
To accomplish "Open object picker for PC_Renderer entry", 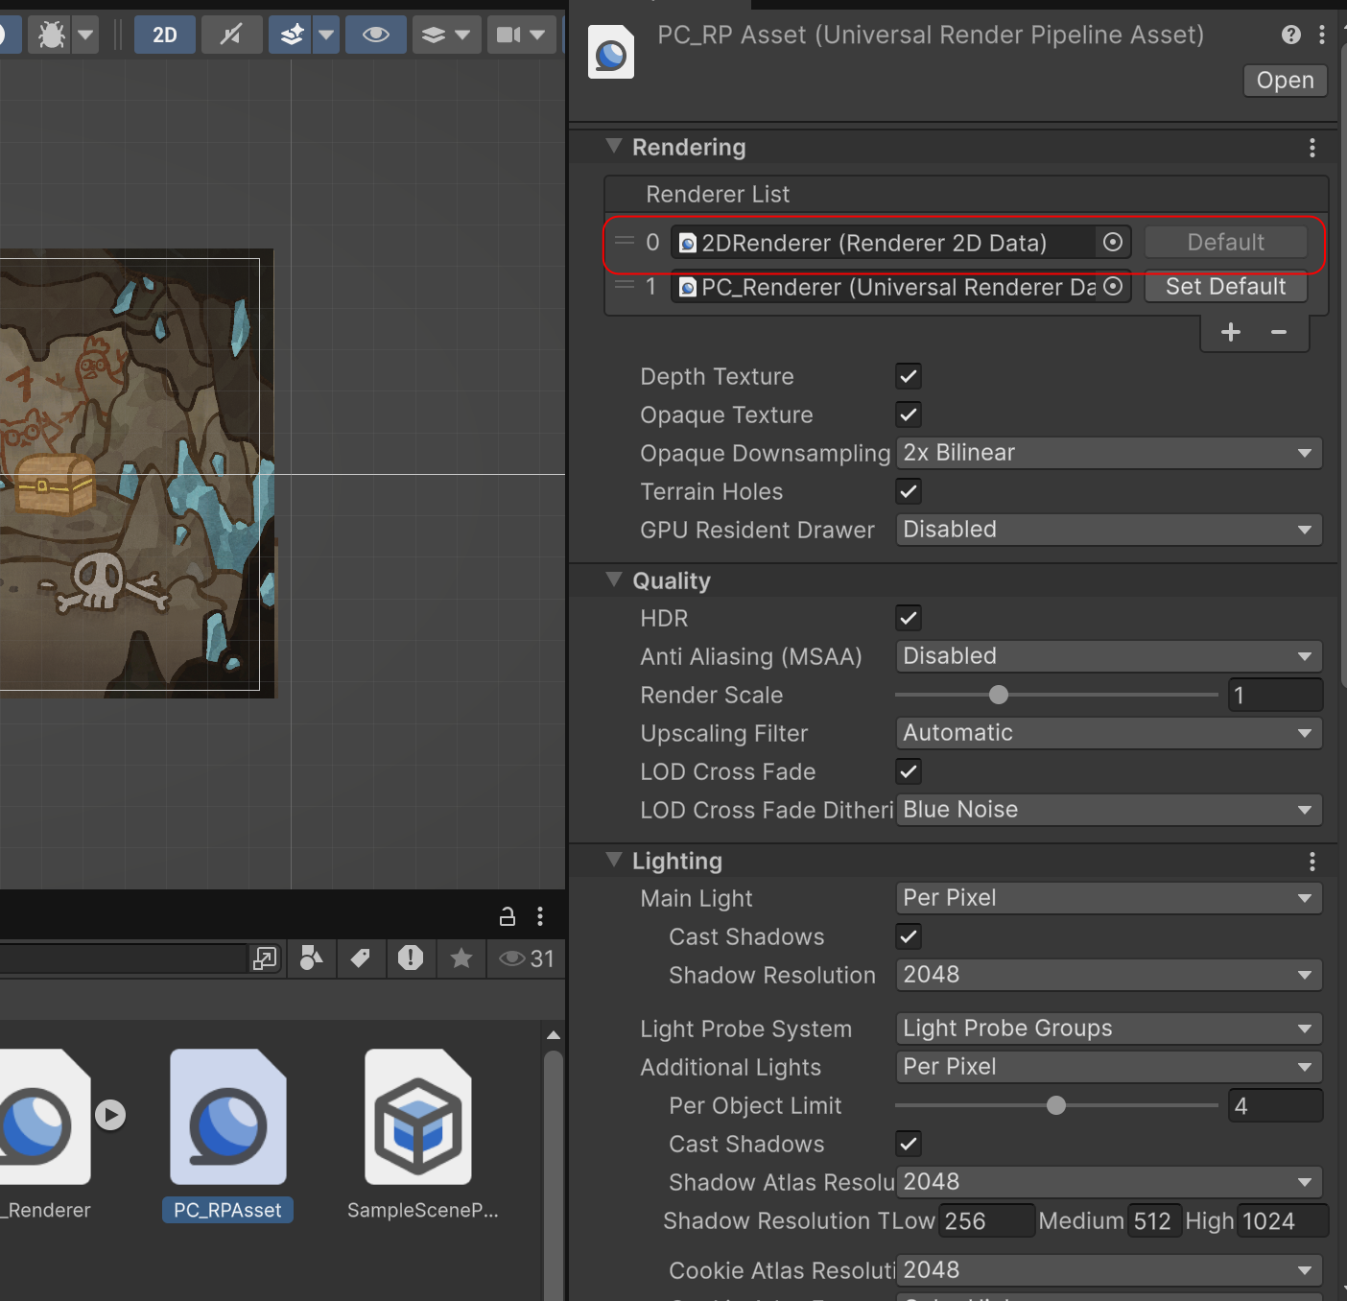I will point(1113,286).
